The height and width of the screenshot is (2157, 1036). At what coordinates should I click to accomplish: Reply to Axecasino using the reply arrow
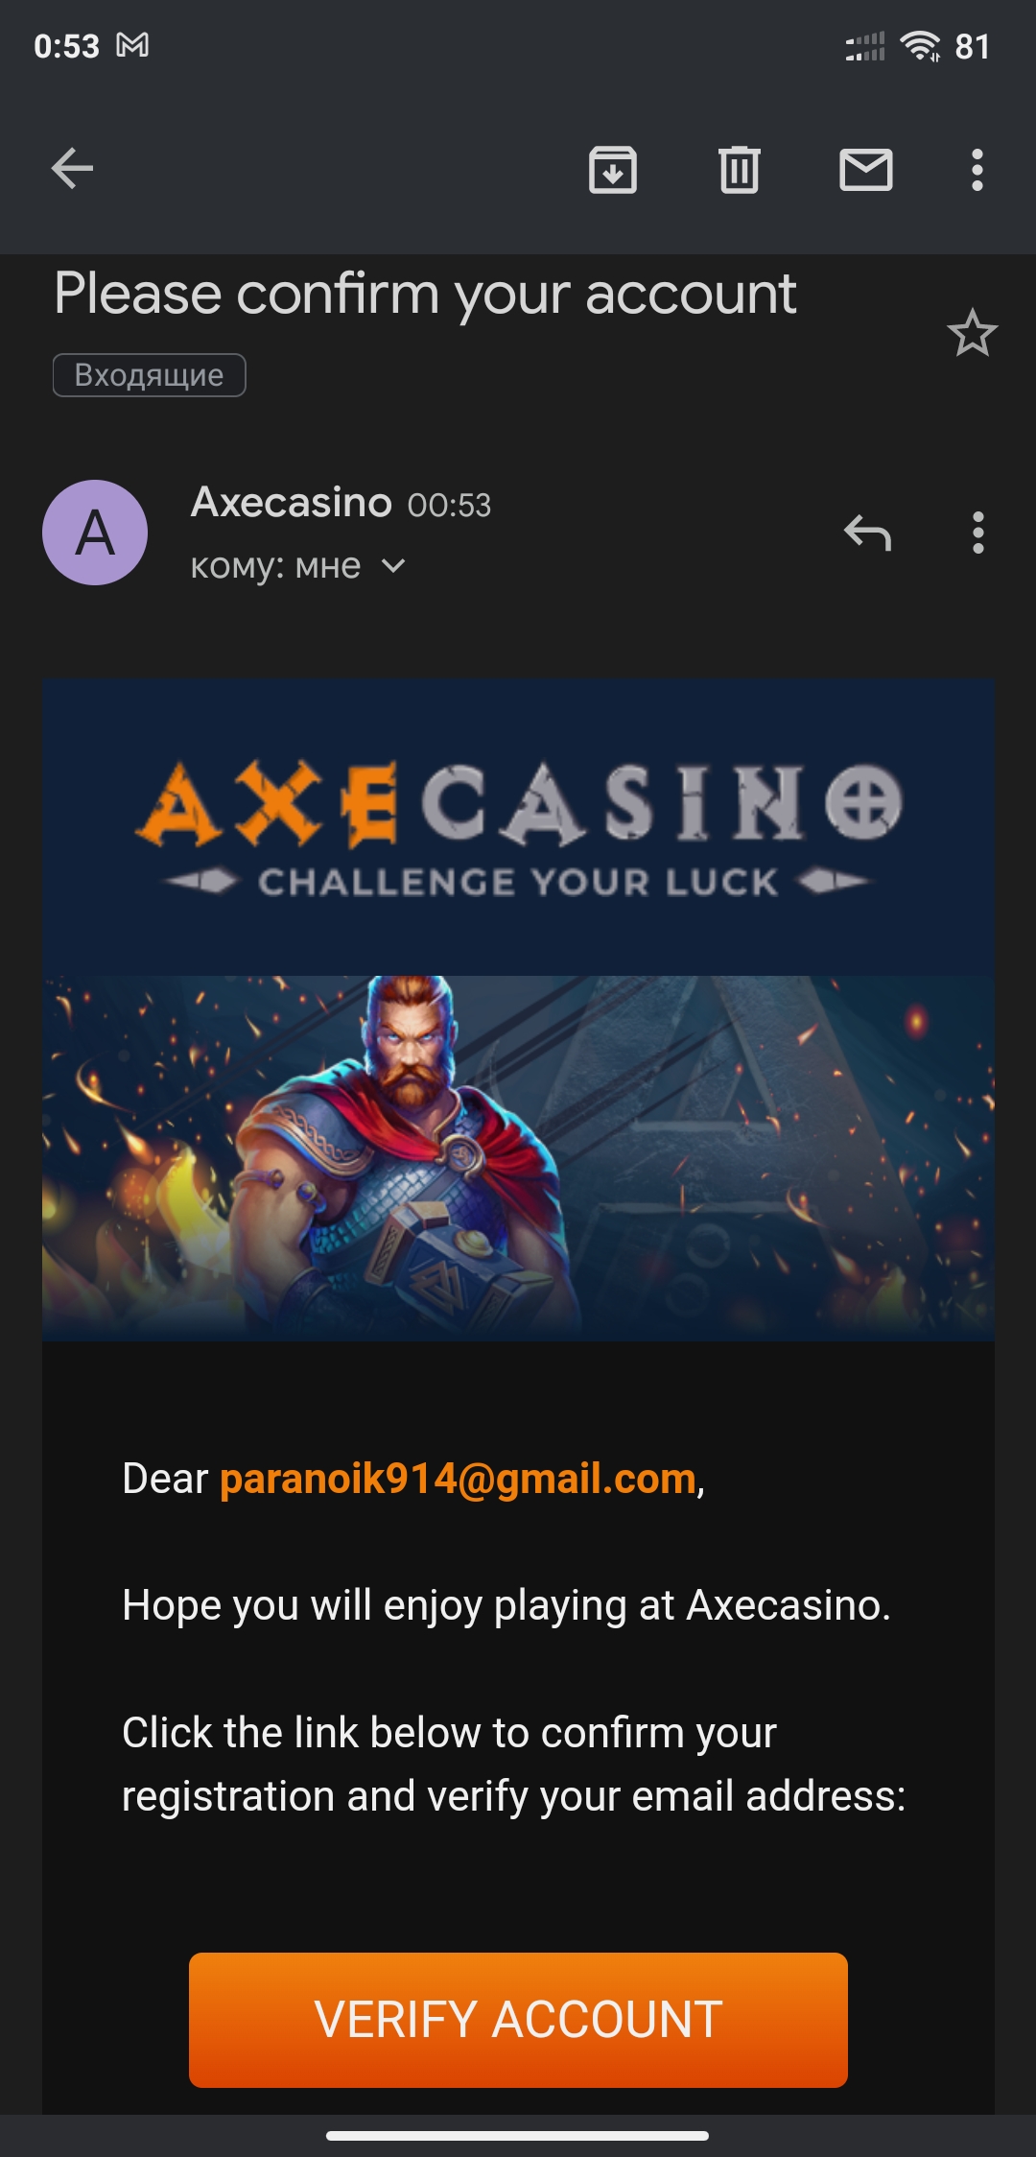868,533
